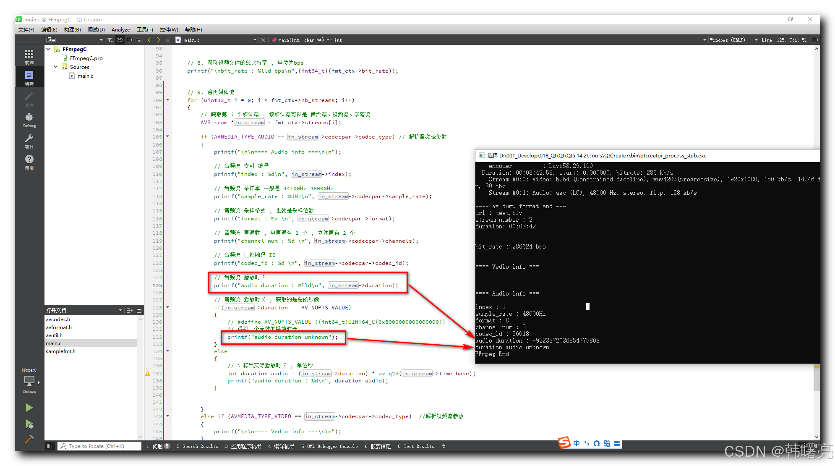
Task: Open Sogou voice input headset icon
Action: (x=597, y=443)
